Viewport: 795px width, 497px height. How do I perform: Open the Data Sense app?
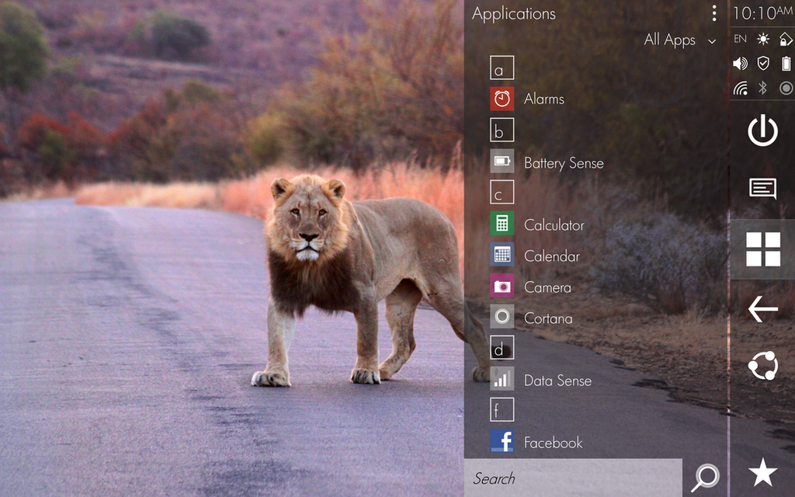point(541,380)
